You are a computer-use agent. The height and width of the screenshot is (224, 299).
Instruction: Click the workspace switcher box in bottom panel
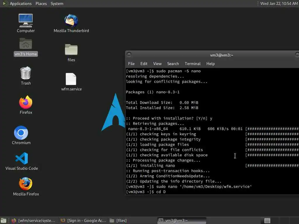267,220
